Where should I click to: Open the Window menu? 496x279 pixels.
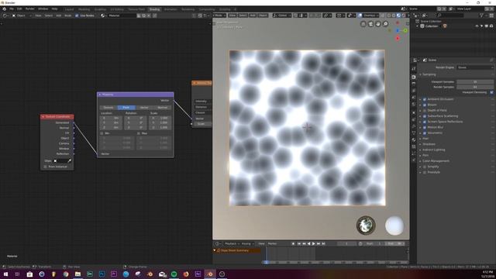[x=43, y=9]
